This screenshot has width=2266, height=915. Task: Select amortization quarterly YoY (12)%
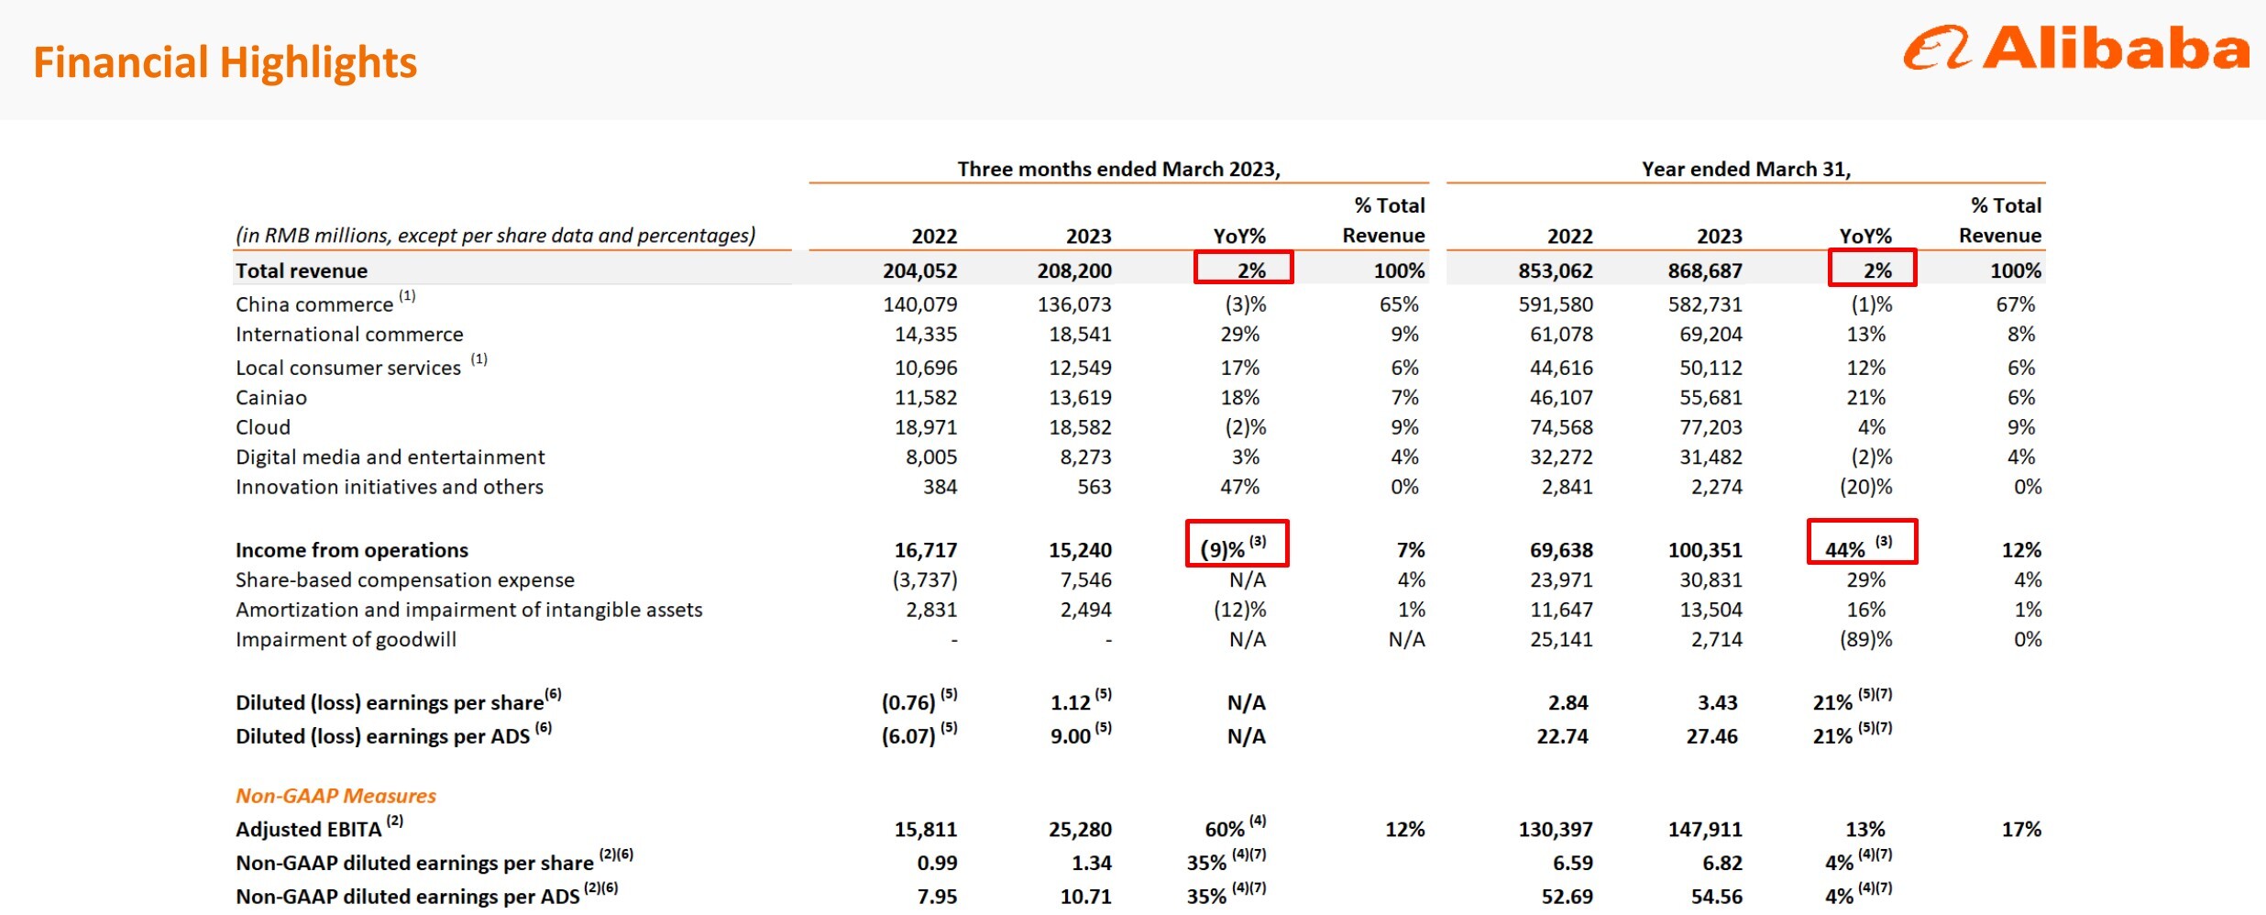(1240, 610)
